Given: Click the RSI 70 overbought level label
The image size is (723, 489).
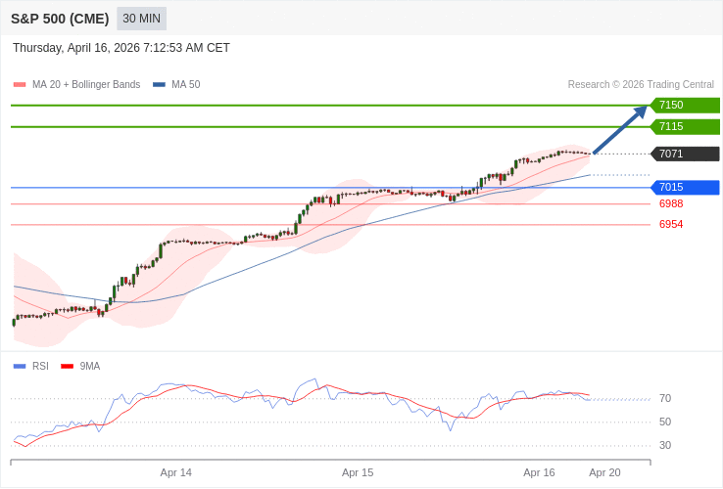Looking at the screenshot, I should [x=665, y=399].
